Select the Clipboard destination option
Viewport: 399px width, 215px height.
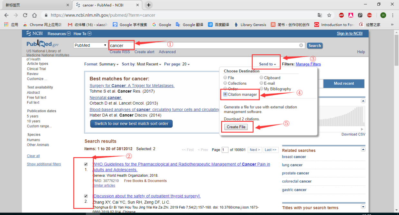tap(261, 78)
